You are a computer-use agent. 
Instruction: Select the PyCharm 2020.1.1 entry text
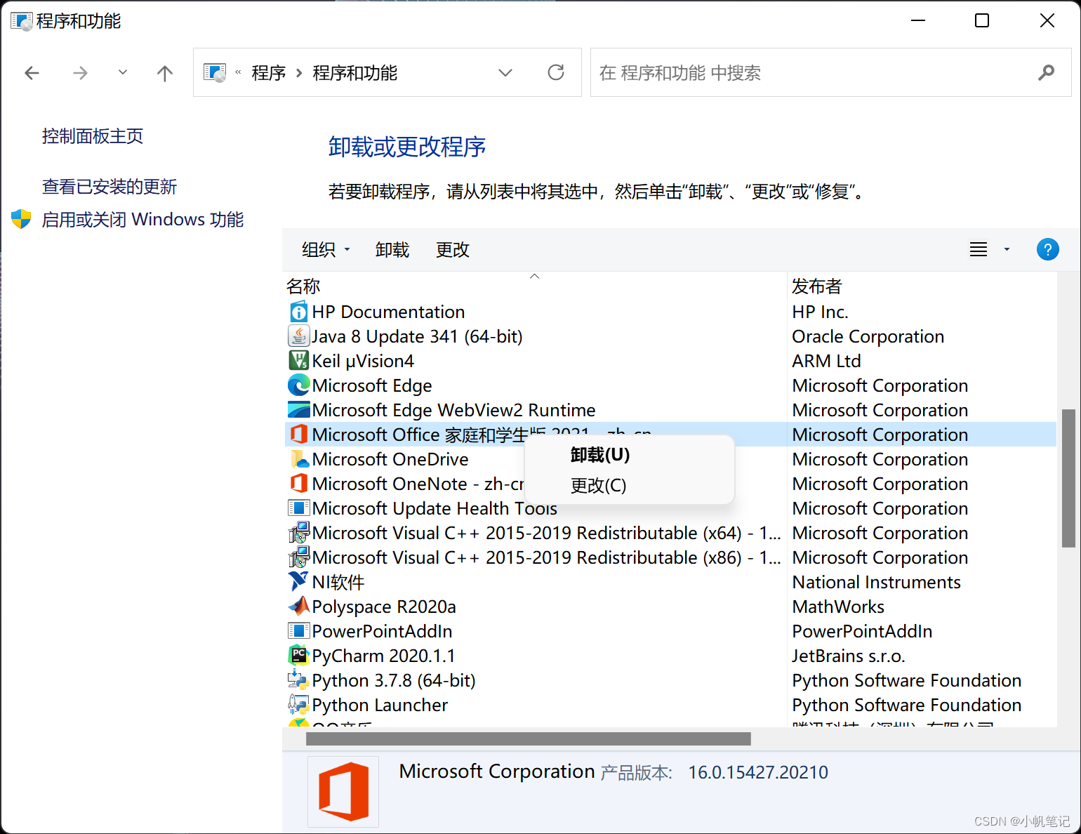(x=384, y=656)
